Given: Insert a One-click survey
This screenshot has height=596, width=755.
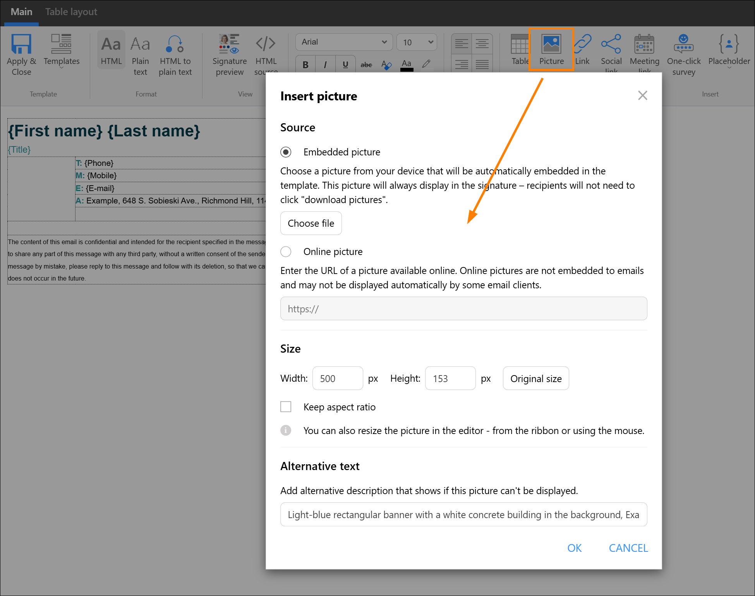Looking at the screenshot, I should pos(683,55).
